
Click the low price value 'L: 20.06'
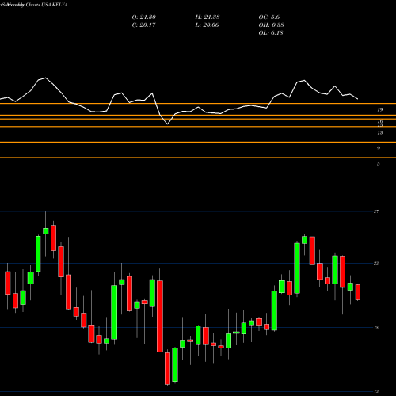pos(208,25)
